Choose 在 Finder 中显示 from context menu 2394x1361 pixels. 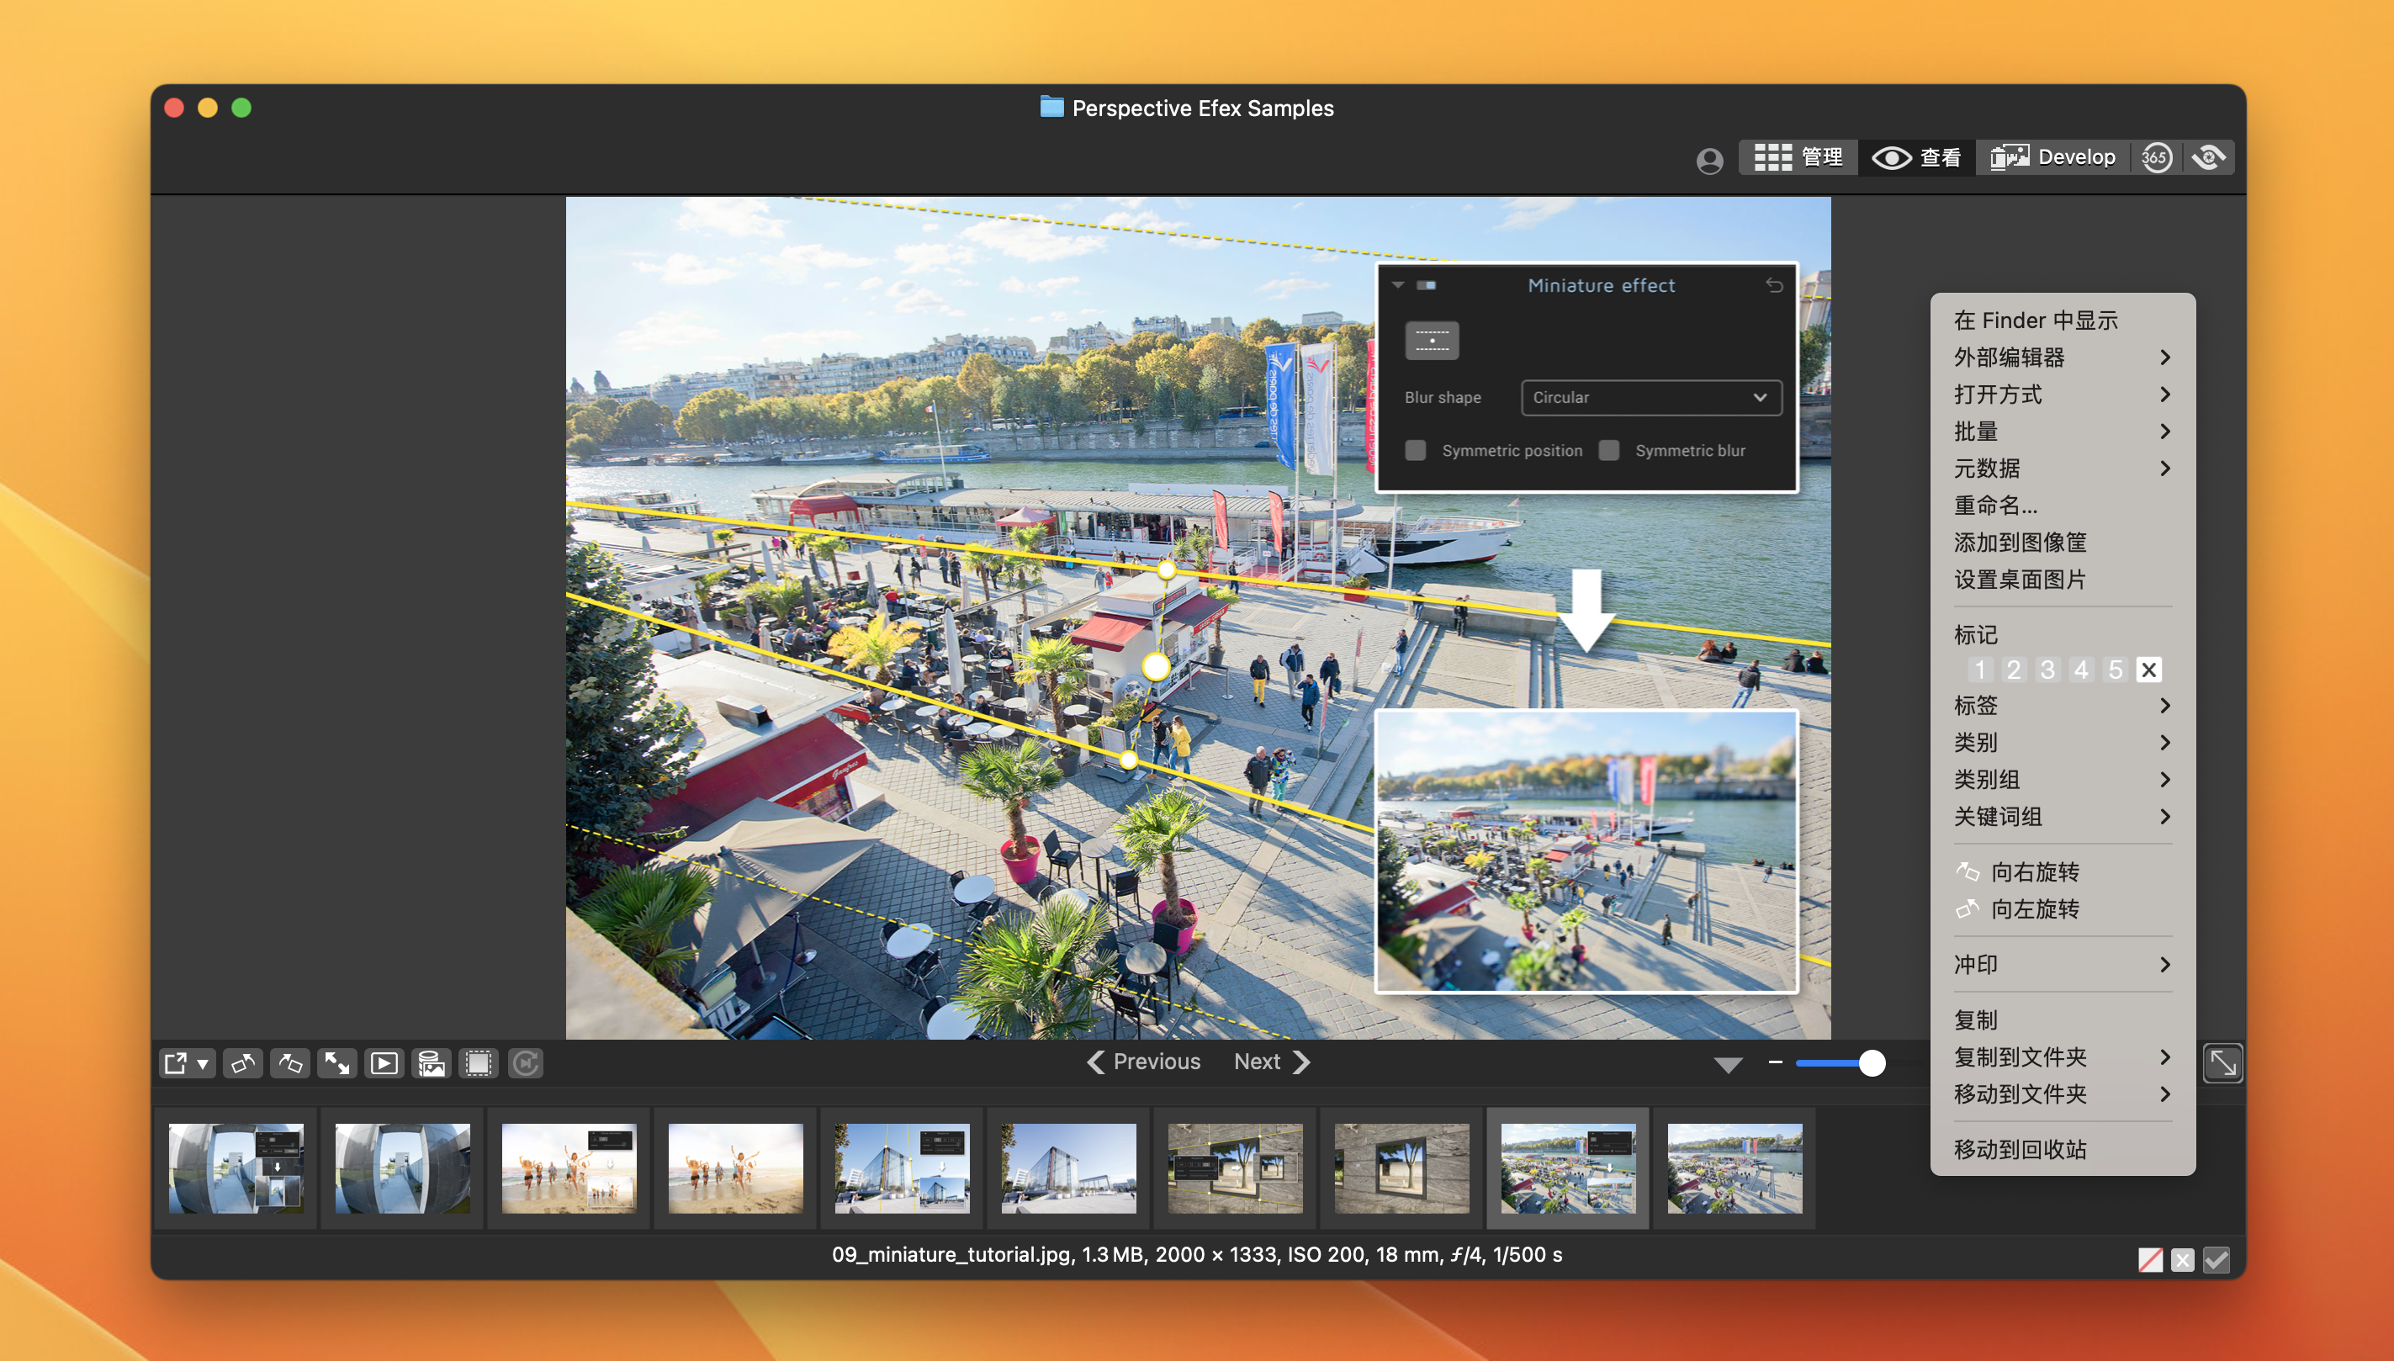(x=2035, y=320)
